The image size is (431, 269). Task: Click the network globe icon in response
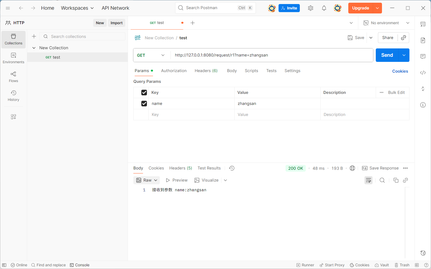[x=352, y=168]
